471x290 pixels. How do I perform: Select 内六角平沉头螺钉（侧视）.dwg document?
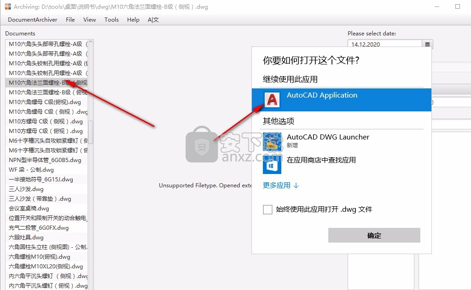click(x=47, y=276)
